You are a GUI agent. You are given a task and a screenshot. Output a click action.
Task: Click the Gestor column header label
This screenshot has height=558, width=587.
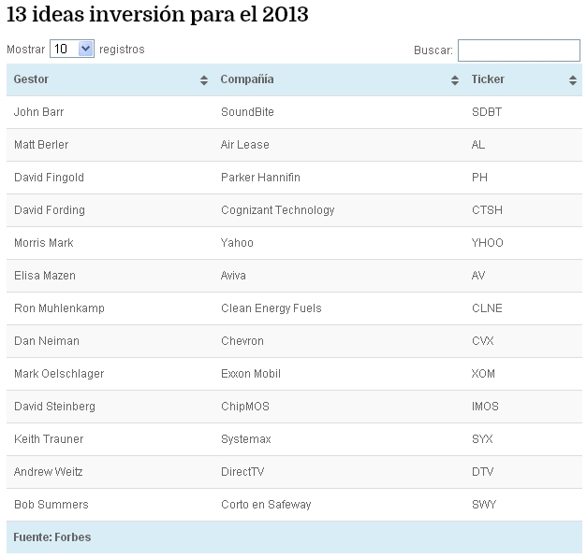tap(31, 79)
